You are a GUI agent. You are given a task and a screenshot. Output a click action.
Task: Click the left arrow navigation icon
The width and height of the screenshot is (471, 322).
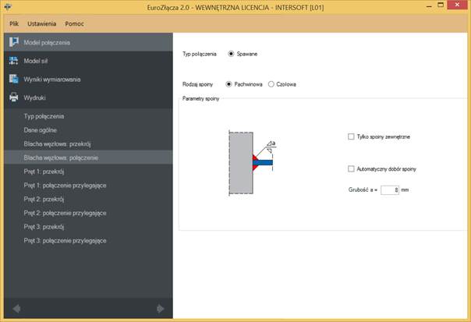point(17,309)
